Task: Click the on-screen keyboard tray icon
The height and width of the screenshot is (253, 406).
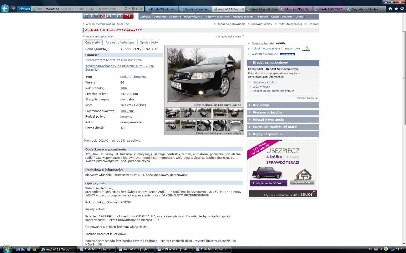Action: [376, 249]
